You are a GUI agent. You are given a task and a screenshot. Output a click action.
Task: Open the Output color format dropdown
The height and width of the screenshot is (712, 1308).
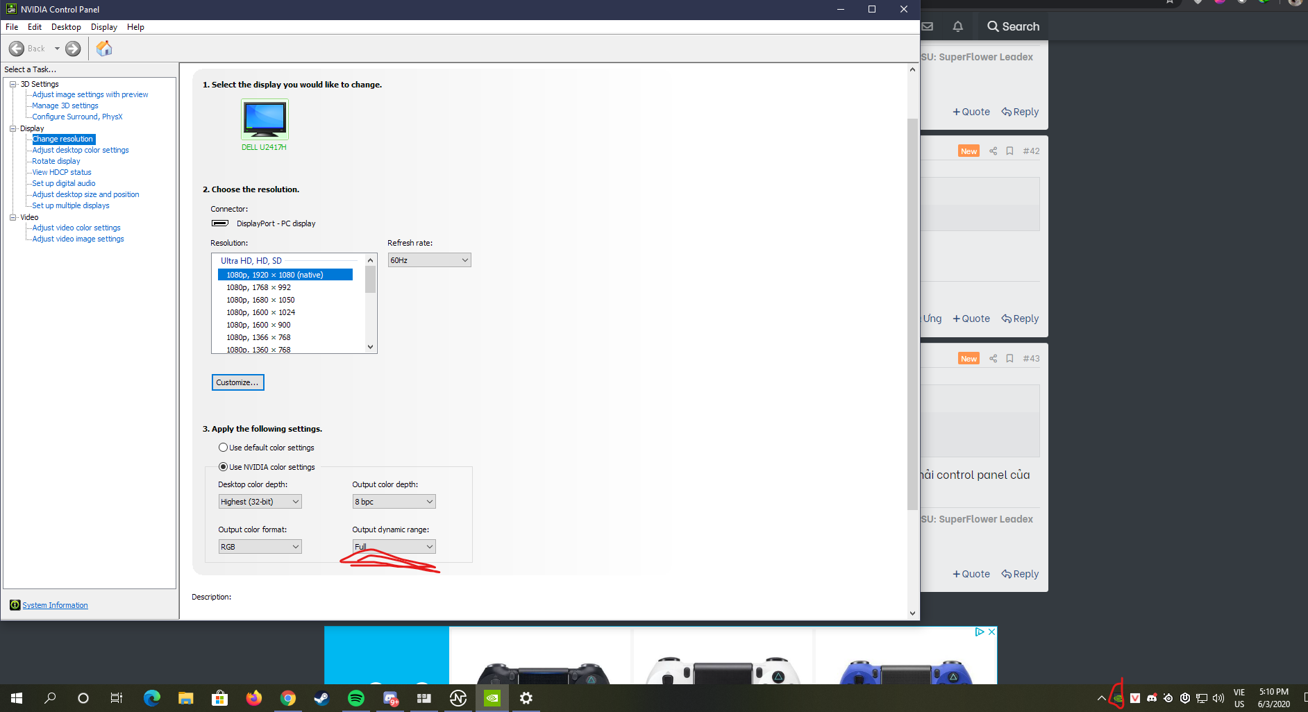pos(260,547)
